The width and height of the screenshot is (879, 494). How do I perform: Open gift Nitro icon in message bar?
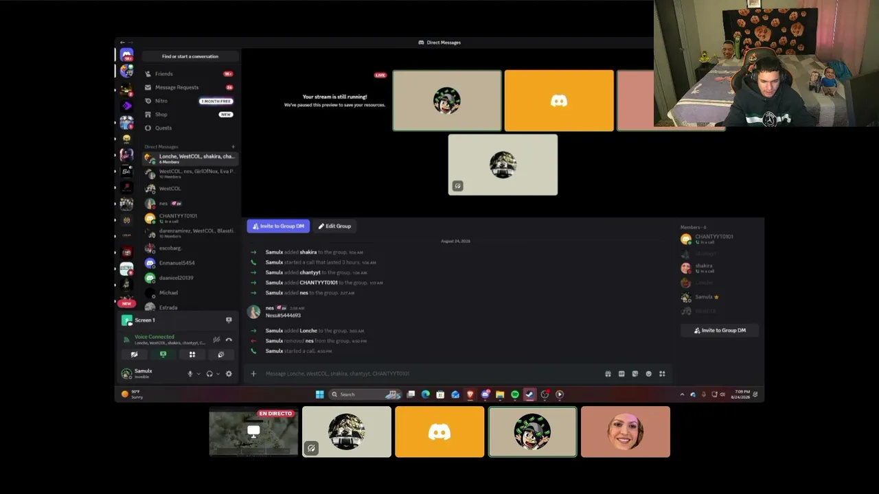point(608,374)
